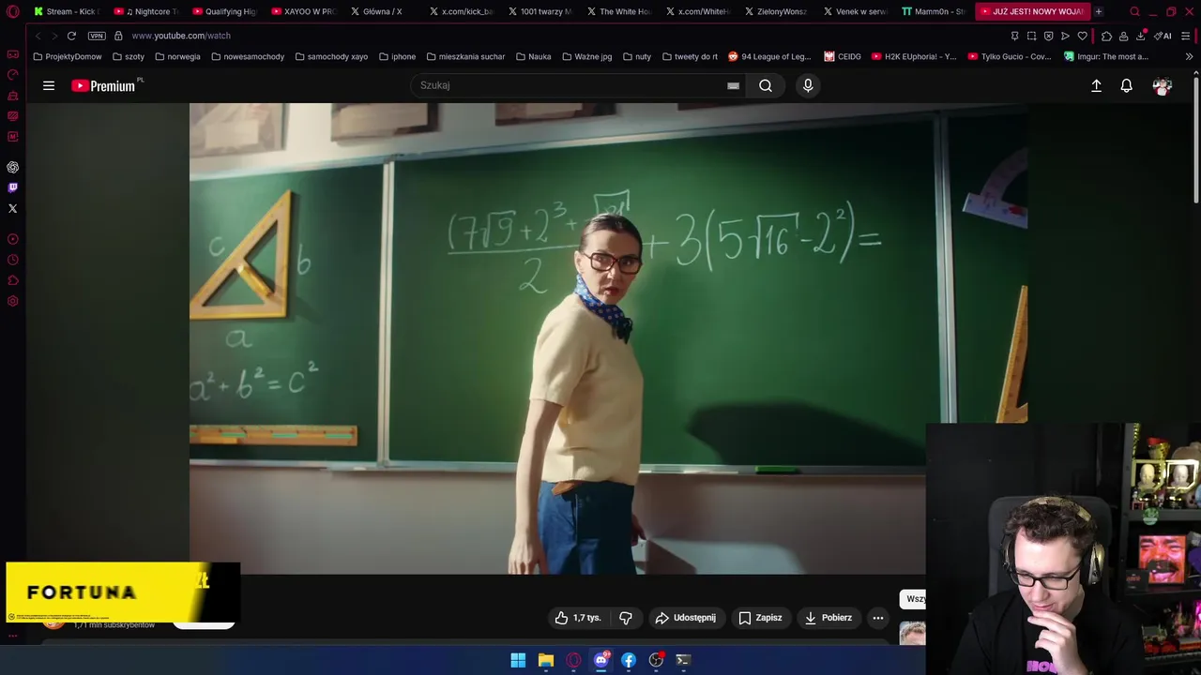
Task: Open mieszkania suchar bookmarks folder
Action: point(465,56)
